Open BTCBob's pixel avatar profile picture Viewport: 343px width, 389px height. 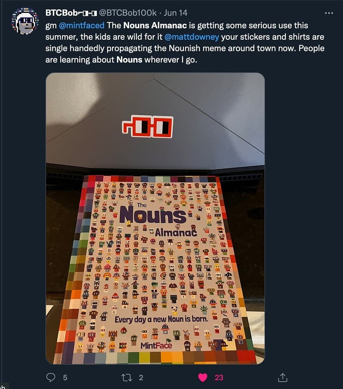(x=24, y=21)
